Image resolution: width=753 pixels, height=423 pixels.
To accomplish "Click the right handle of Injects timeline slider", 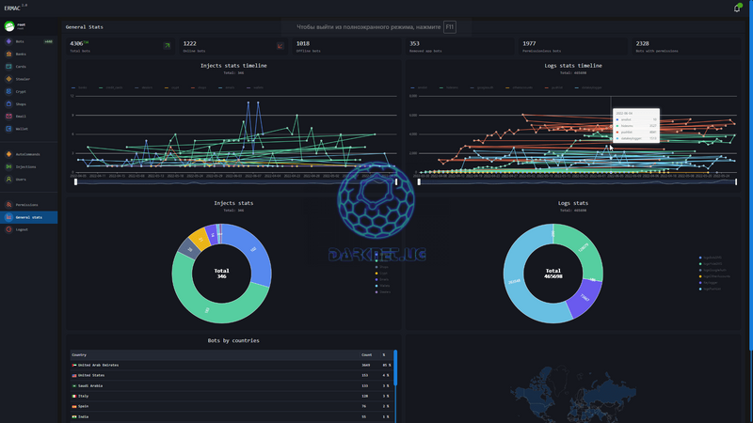I will [396, 181].
